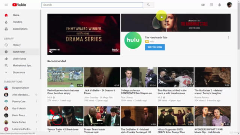Open Venom Trailer #2 Breakdown thumbnail
This screenshot has width=240, height=135.
[x=65, y=116]
